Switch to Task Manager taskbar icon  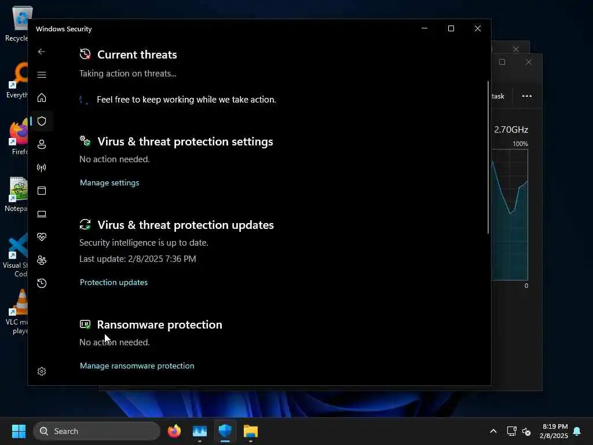200,431
